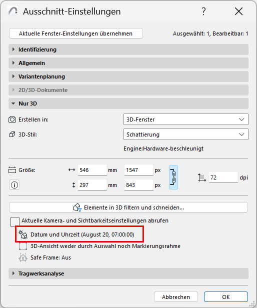Confirm with the OK button

click(x=226, y=297)
